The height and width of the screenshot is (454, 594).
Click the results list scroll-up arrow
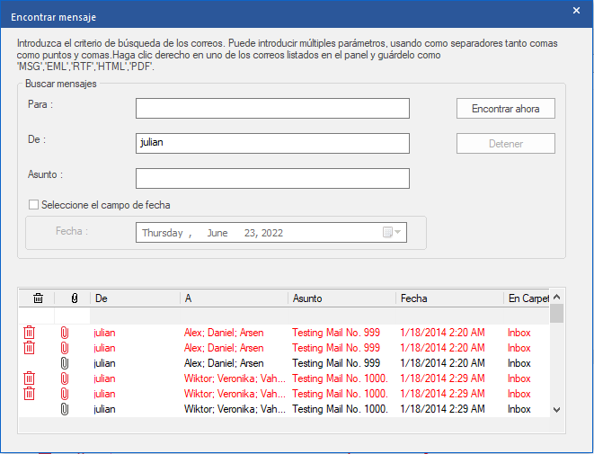tap(556, 297)
